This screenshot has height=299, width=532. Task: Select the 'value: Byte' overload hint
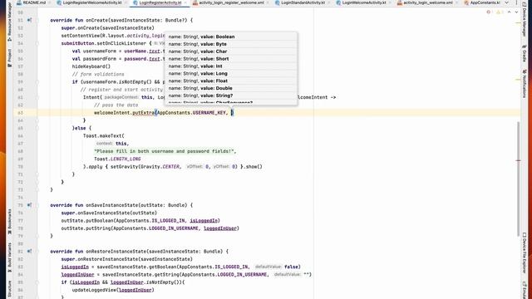(x=231, y=44)
